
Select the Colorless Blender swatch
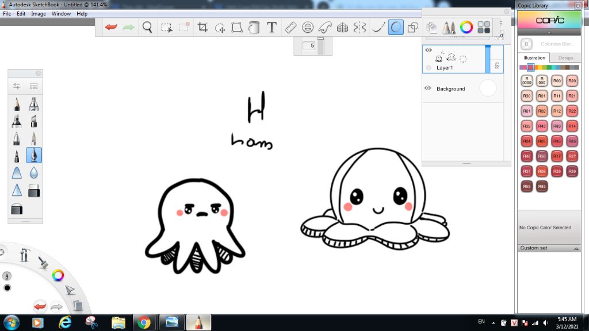tap(527, 44)
